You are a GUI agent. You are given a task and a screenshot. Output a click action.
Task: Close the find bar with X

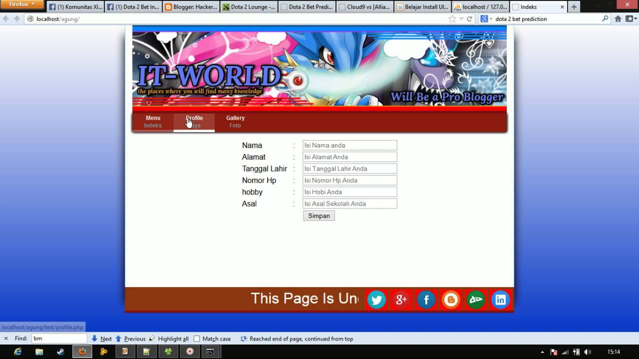point(6,339)
